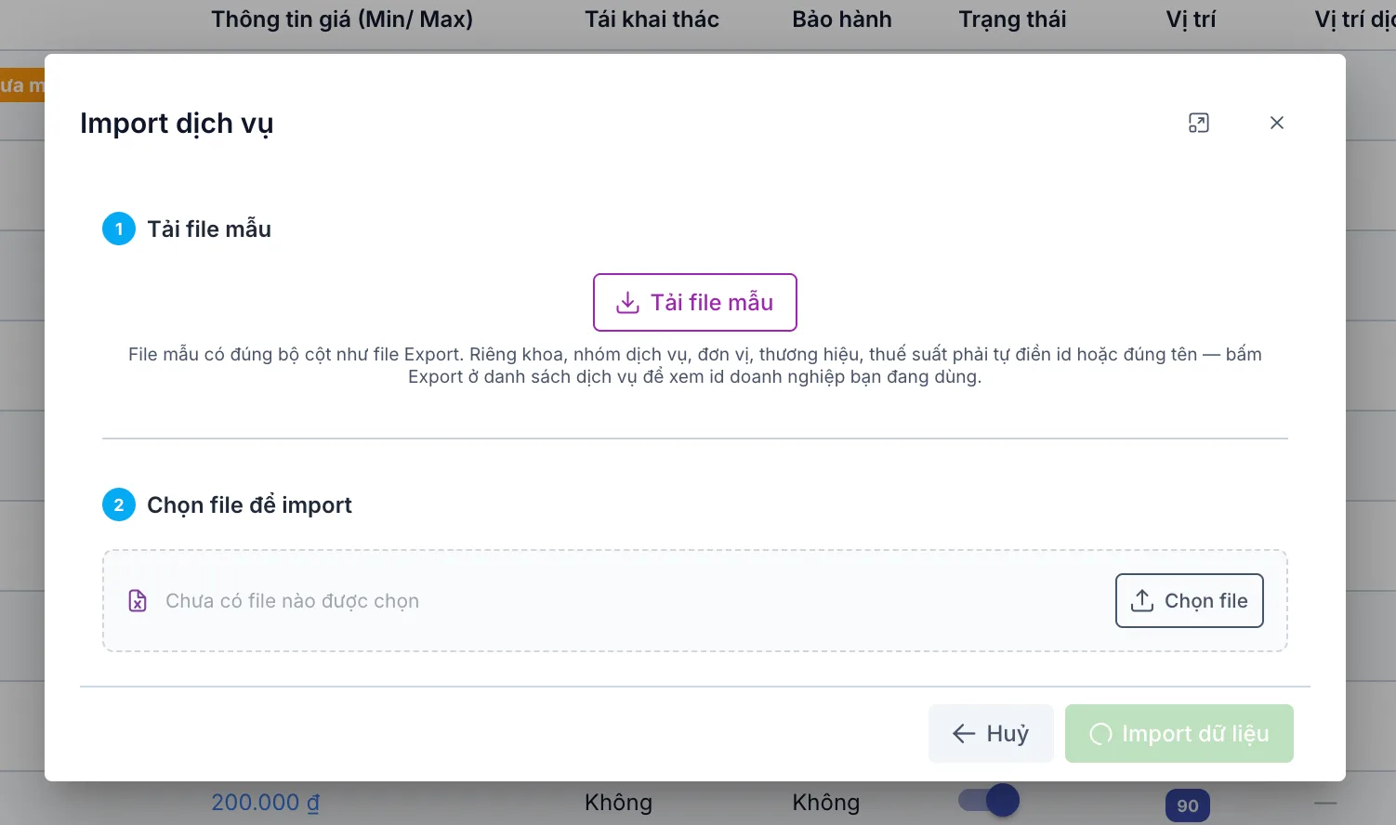
Task: Click the back arrow icon on Huỷ
Action: pos(964,734)
